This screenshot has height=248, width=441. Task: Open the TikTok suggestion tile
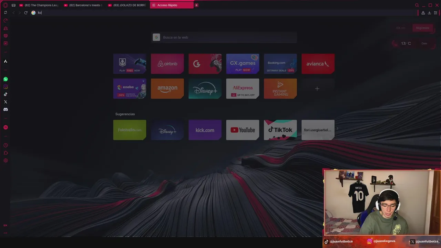(280, 130)
